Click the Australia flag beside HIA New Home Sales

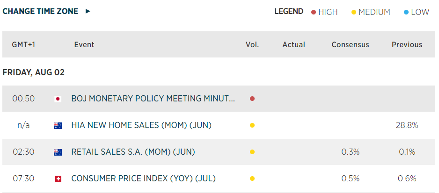click(x=58, y=125)
